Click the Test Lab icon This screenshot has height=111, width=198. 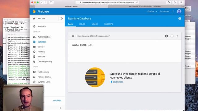pos(34,57)
